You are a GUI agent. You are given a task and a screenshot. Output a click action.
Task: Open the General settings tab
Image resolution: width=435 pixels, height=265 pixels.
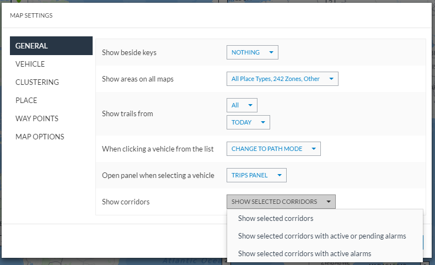click(x=51, y=46)
